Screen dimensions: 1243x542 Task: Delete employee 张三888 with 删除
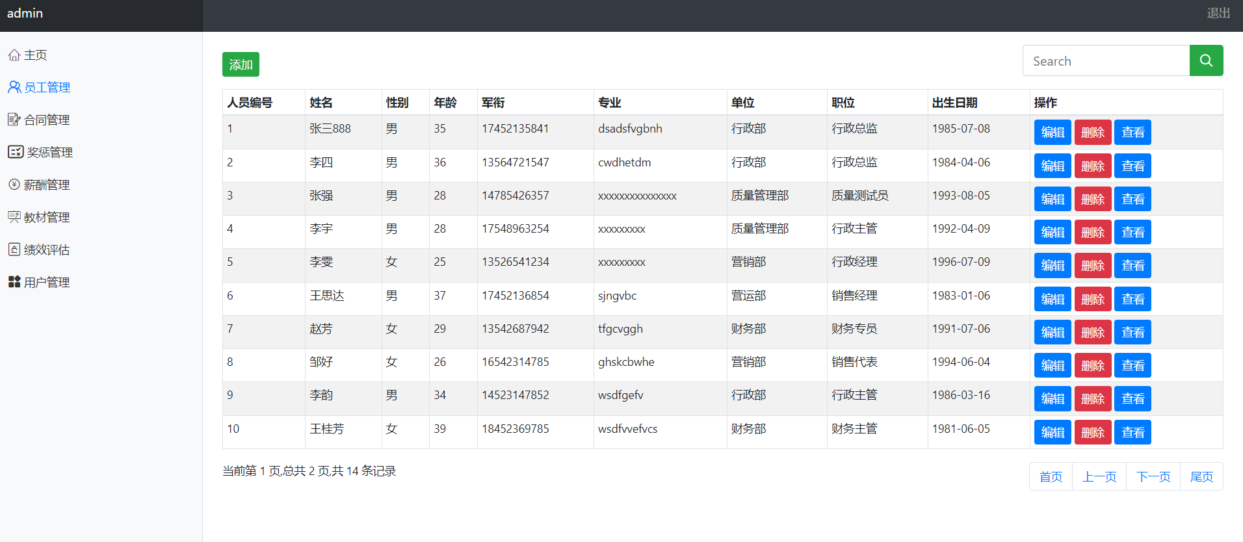pos(1093,132)
